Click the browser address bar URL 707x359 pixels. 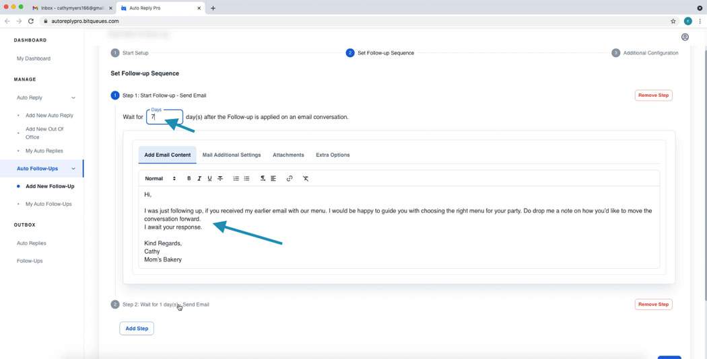[86, 21]
